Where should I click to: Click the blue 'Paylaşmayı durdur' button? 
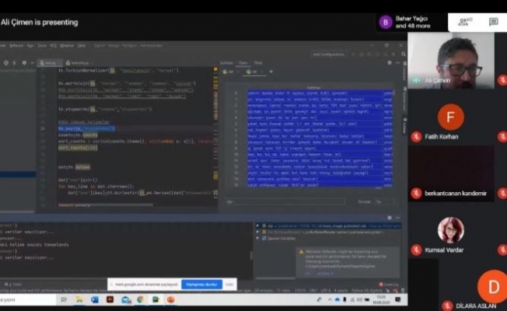(201, 285)
